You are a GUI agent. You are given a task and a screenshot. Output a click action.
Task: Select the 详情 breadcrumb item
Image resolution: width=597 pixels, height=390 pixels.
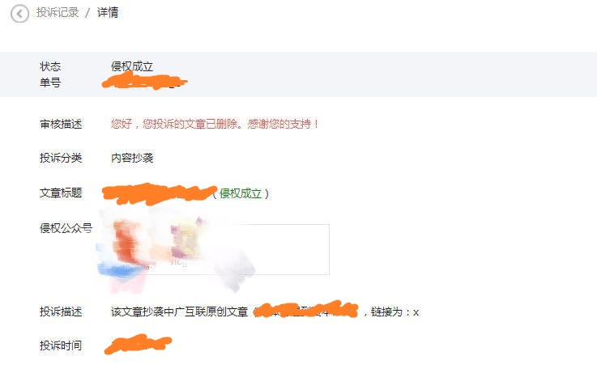click(108, 13)
